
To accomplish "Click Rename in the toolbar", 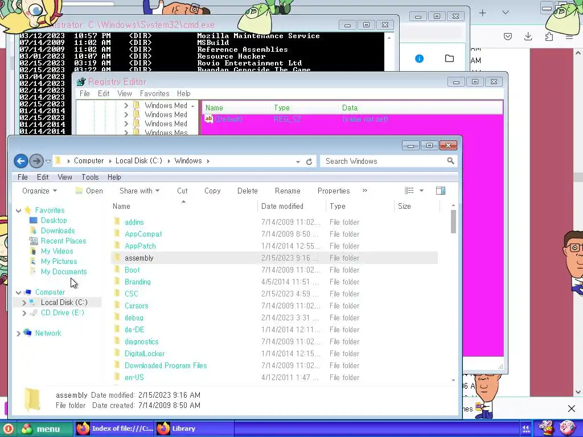I will [x=288, y=191].
